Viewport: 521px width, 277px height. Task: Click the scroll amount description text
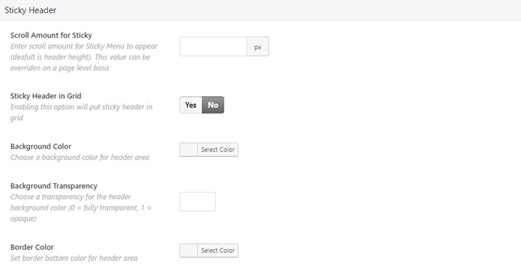click(x=84, y=57)
